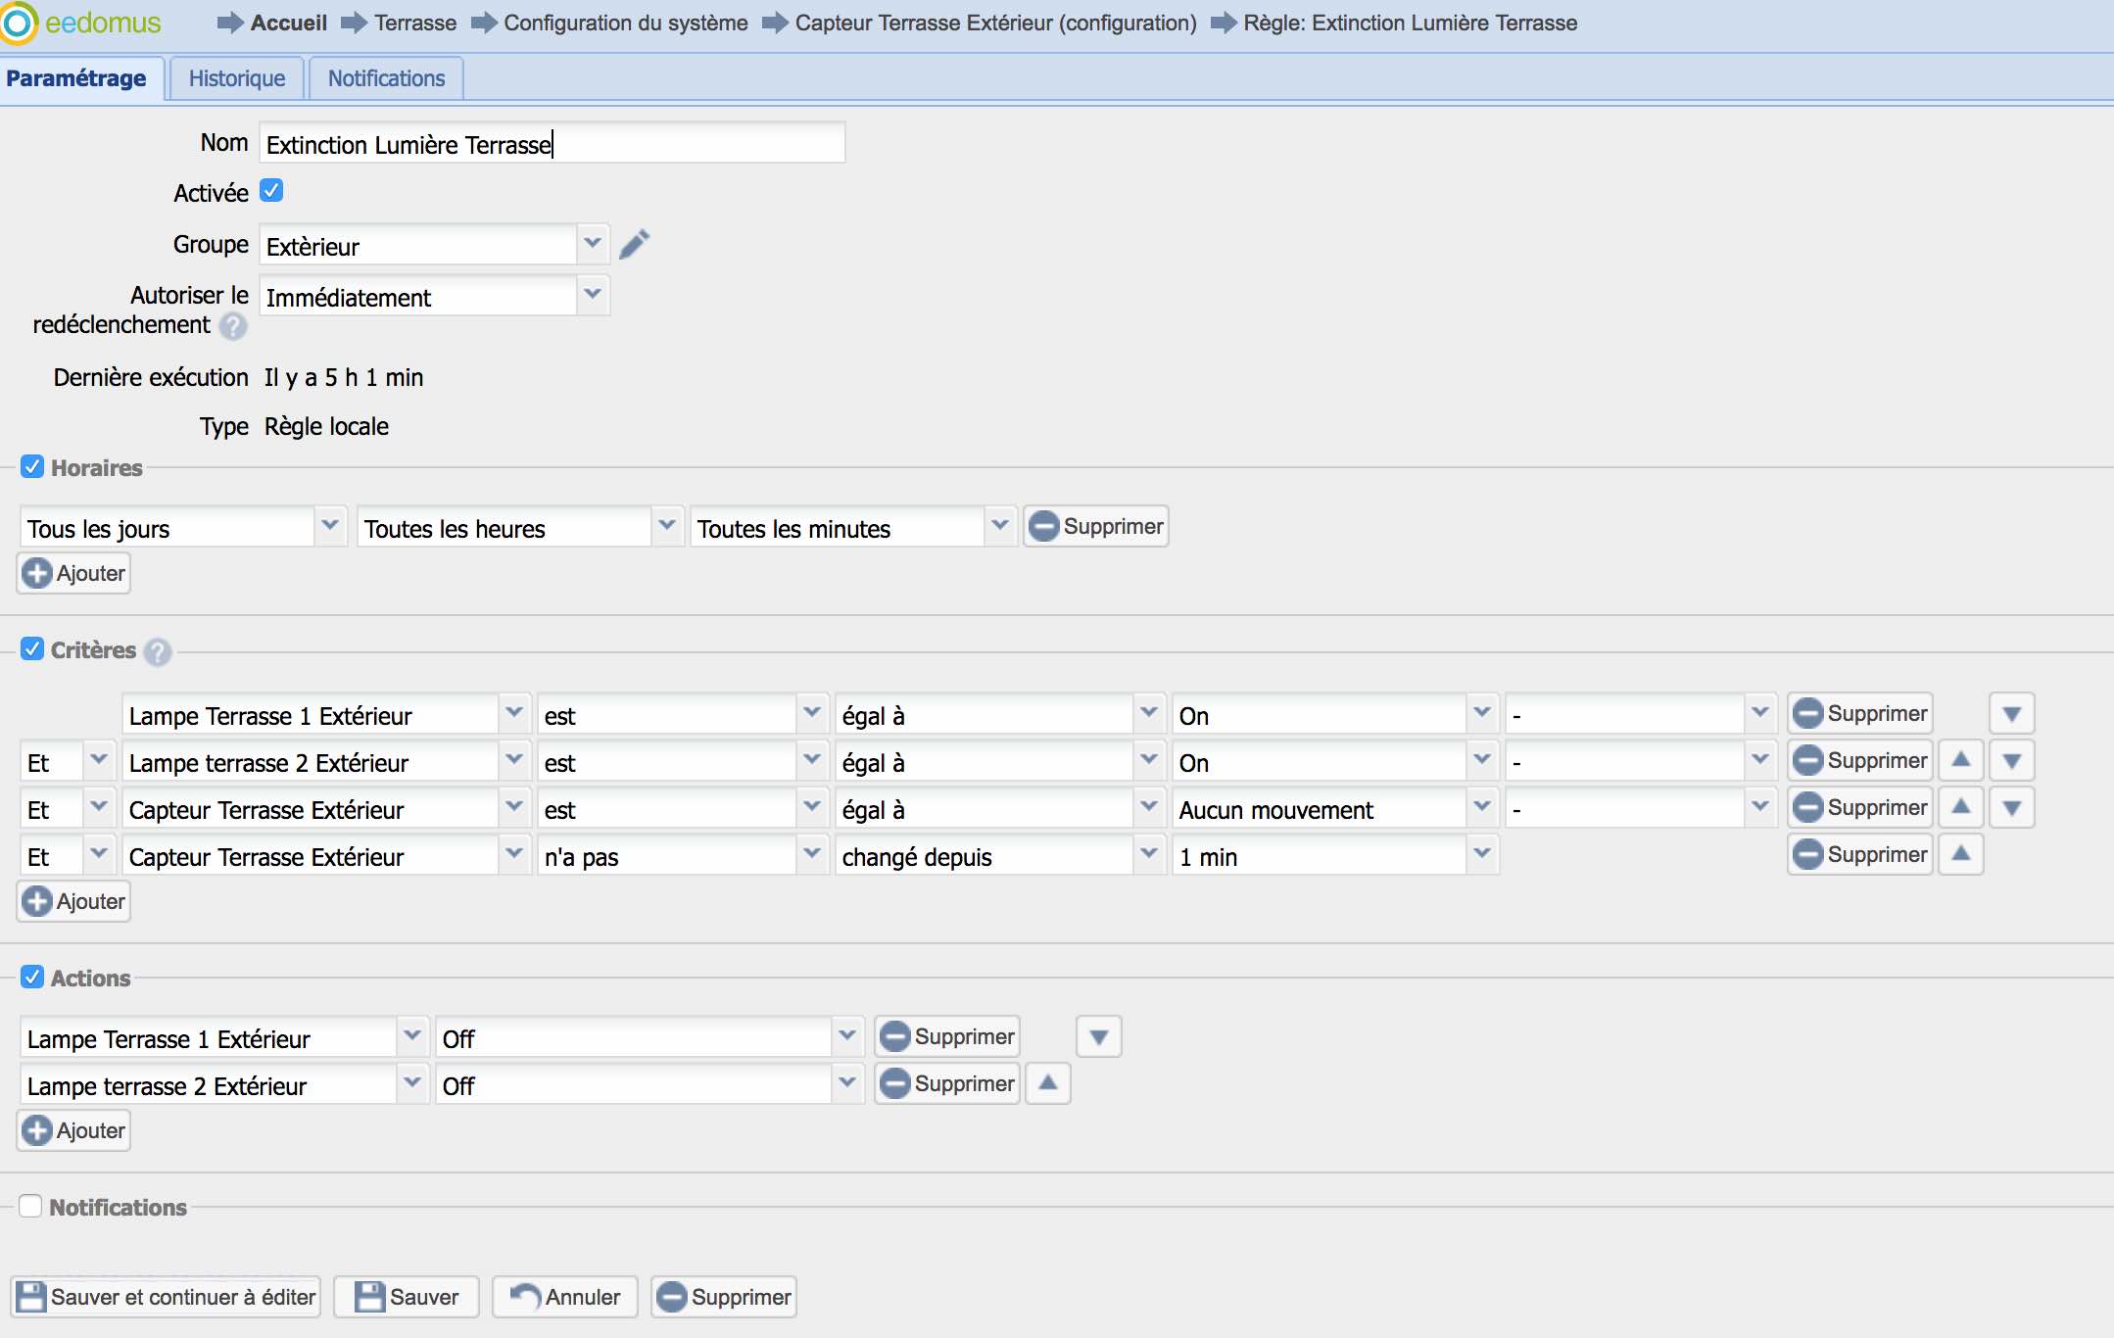Add a new schedule under Horaires

point(74,574)
